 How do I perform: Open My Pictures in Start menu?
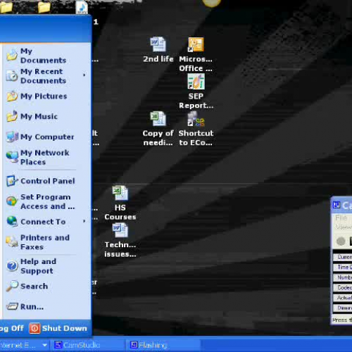[44, 96]
